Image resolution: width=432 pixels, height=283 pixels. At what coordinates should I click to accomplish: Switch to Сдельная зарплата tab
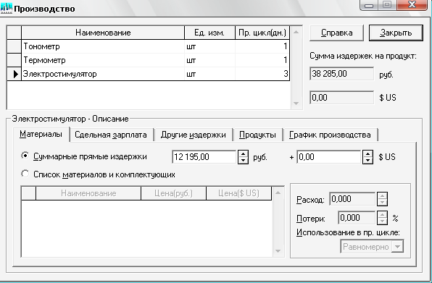click(x=111, y=135)
